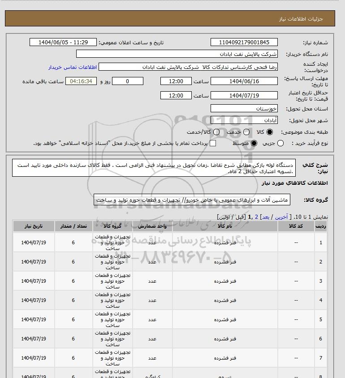Choose the جزیی purchase type radio
The width and height of the screenshot is (345, 378).
(x=280, y=144)
